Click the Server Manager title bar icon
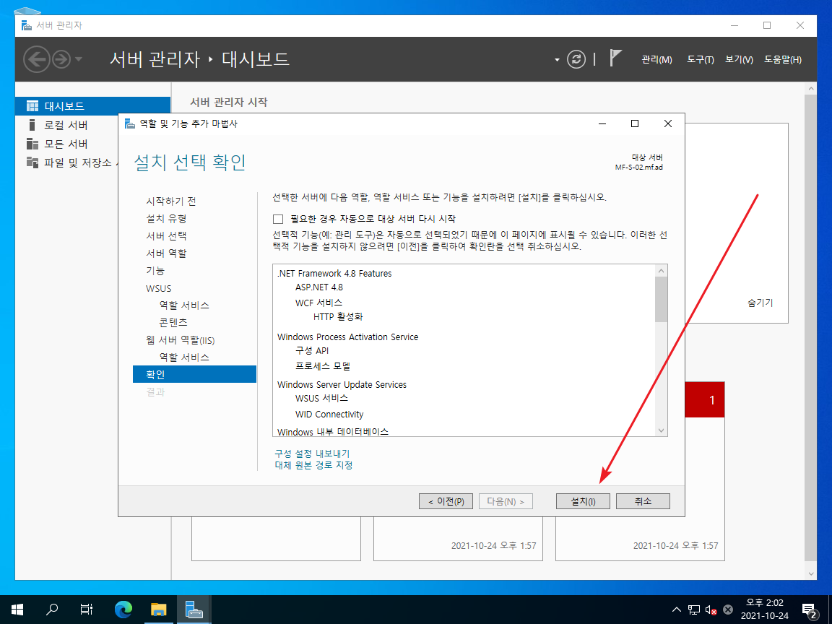This screenshot has width=832, height=624. coord(27,25)
